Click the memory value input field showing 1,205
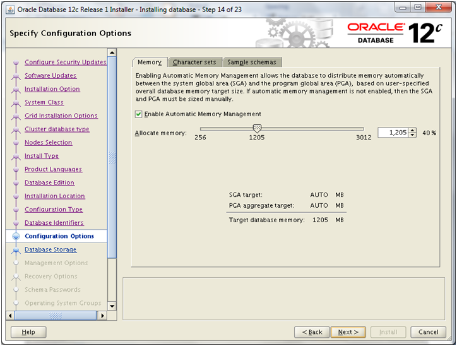457x346 pixels. 393,133
